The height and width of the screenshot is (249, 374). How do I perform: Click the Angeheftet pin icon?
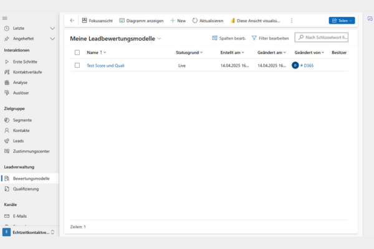7,39
